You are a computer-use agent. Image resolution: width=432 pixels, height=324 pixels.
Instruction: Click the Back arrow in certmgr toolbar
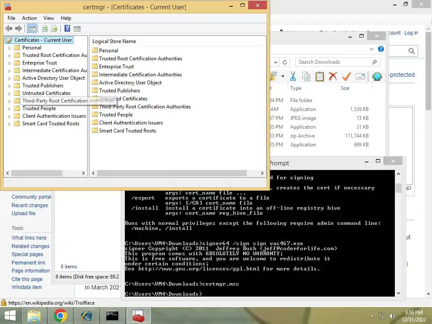pos(9,28)
